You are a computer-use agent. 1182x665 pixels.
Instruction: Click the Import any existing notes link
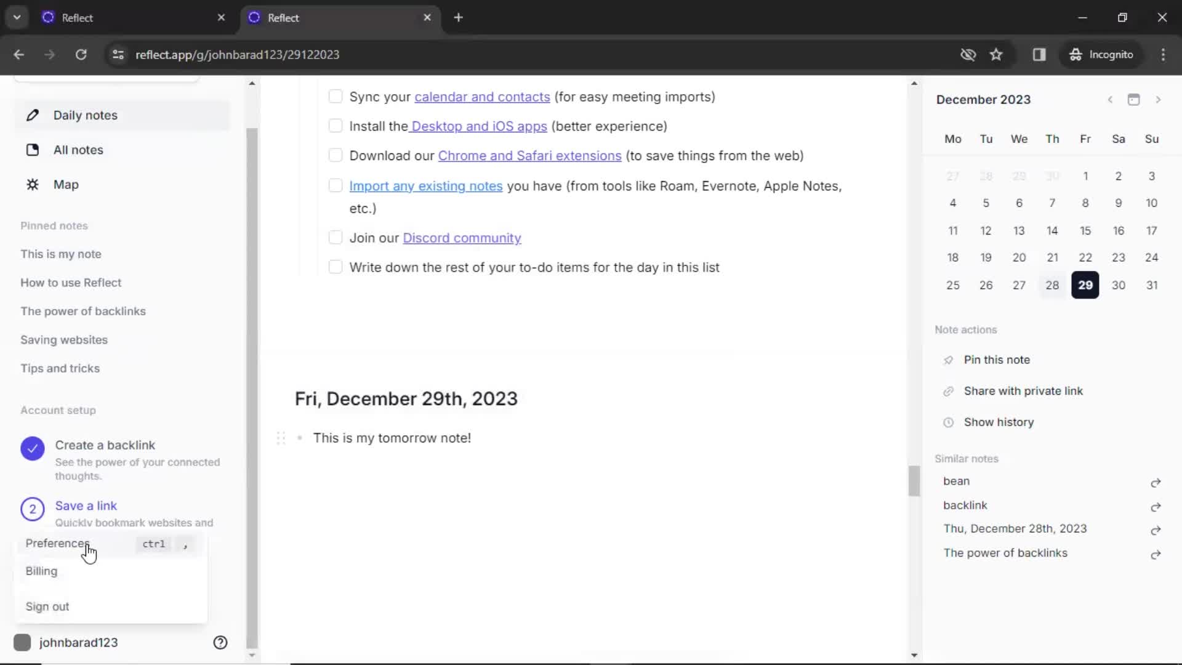tap(426, 185)
